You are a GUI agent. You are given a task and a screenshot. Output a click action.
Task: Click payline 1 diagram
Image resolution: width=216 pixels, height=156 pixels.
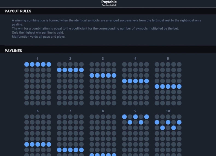click(38, 84)
